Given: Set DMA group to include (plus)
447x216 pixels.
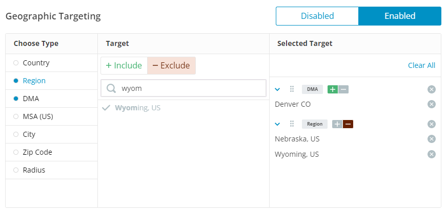Looking at the screenshot, I should click(333, 89).
